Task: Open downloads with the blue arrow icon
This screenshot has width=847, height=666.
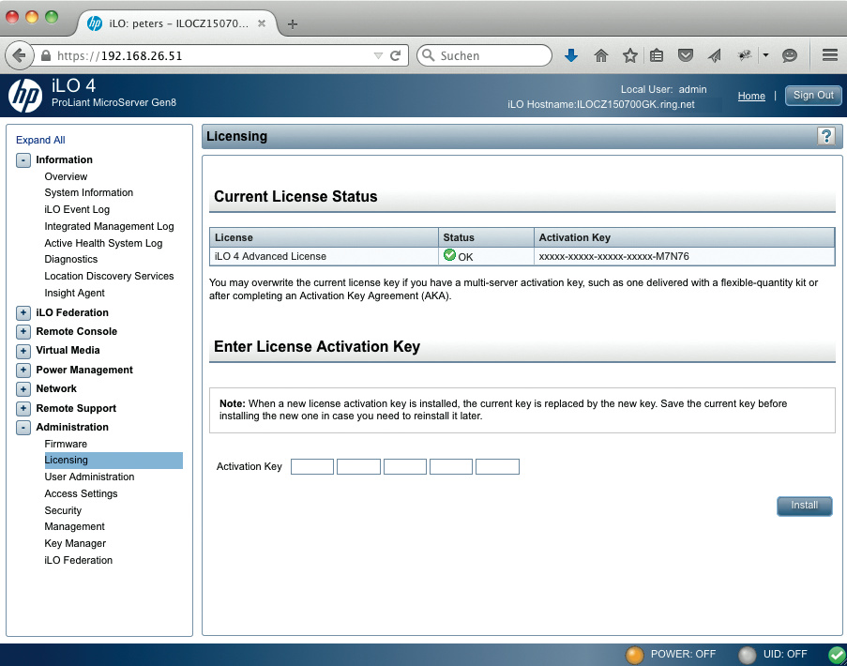Action: click(x=571, y=55)
